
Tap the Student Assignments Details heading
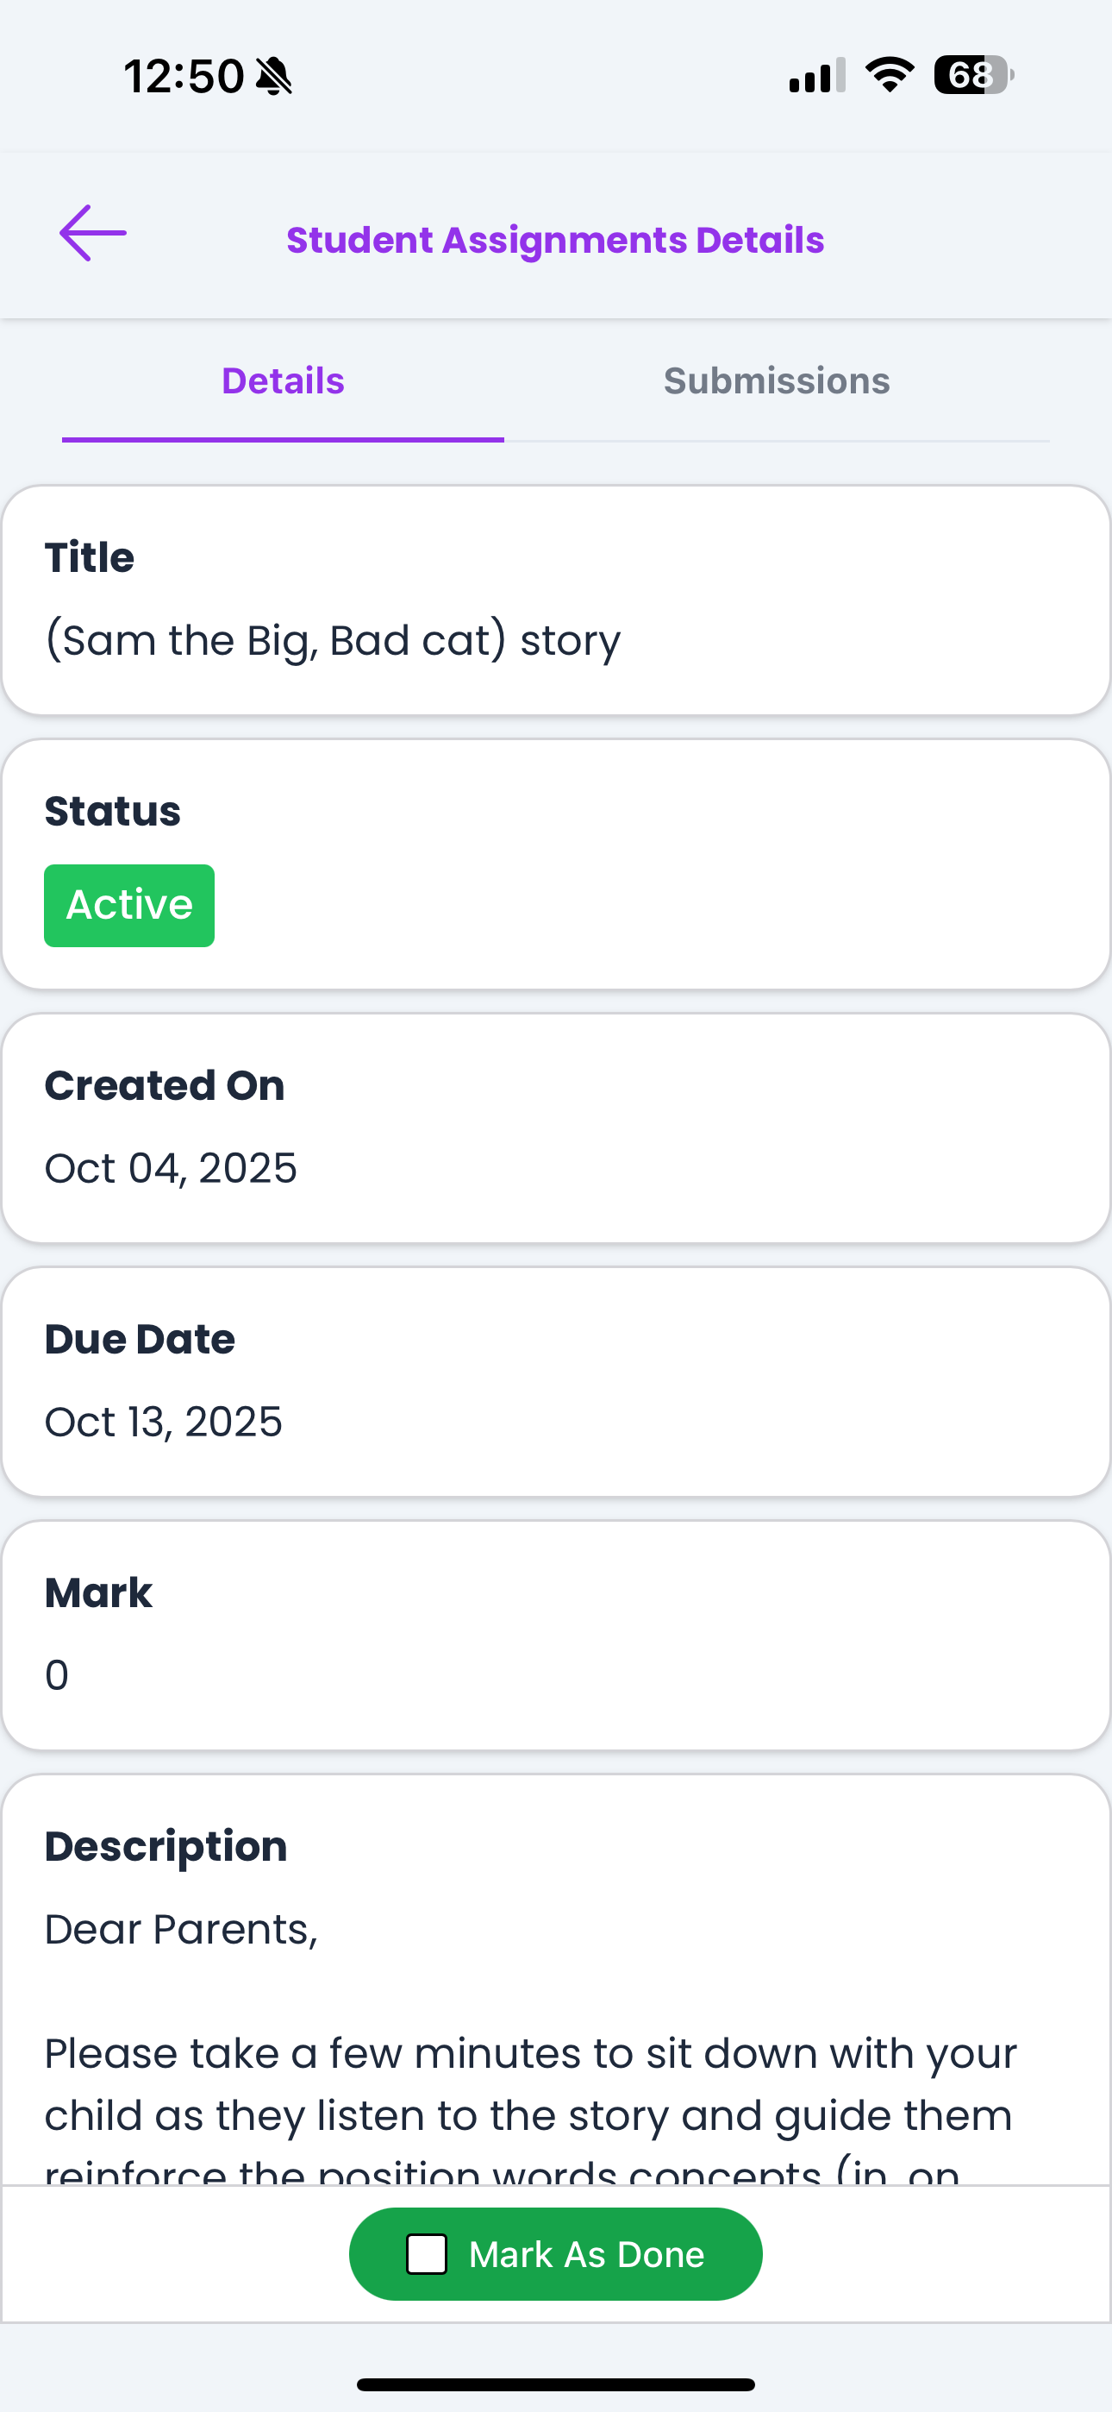click(555, 241)
